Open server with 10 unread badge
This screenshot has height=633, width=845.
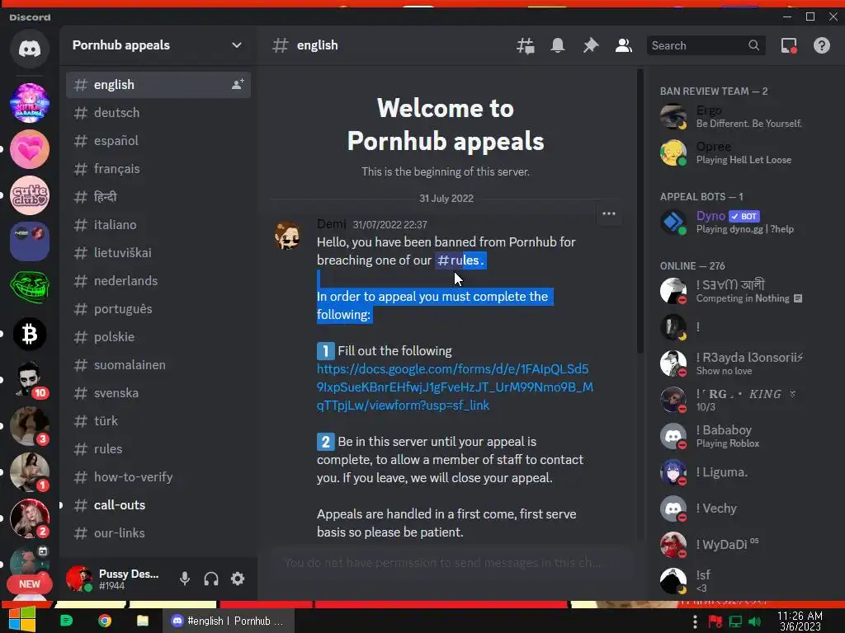30,380
